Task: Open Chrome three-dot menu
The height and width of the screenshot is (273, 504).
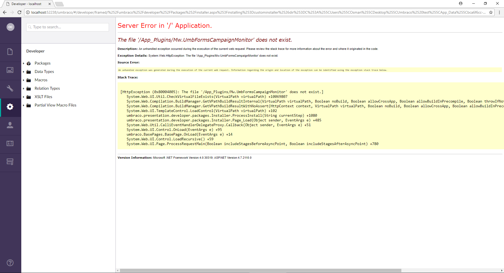Action: coord(499,12)
